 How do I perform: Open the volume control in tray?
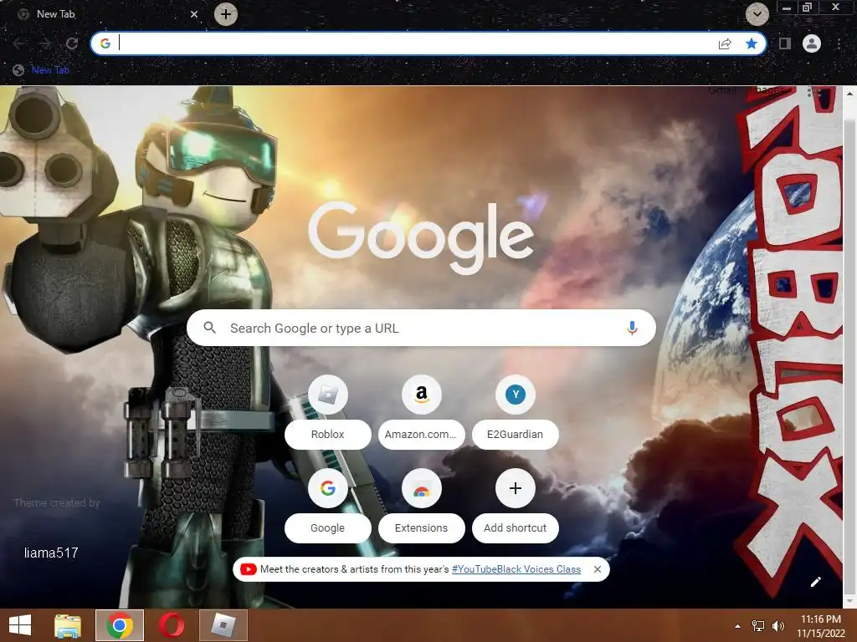(778, 626)
